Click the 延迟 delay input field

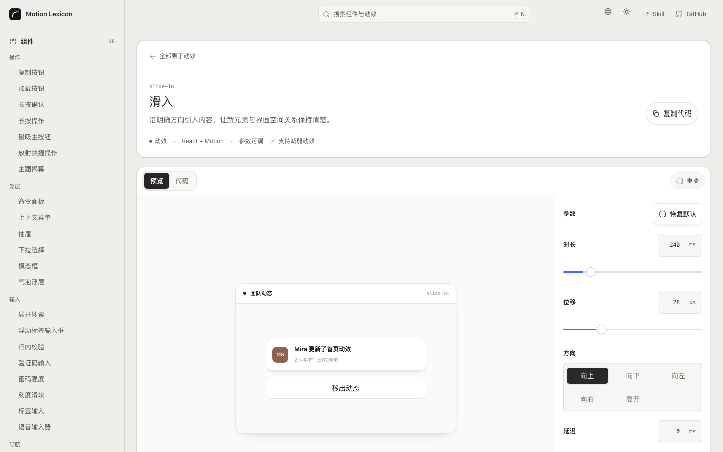(680, 432)
